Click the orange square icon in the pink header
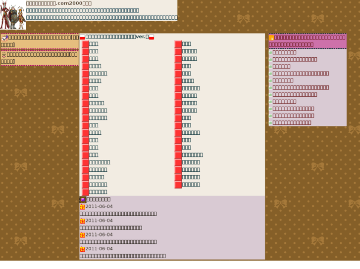360x269 pixels. pos(271,38)
